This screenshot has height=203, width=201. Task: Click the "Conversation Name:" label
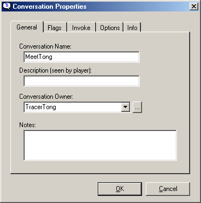45,46
